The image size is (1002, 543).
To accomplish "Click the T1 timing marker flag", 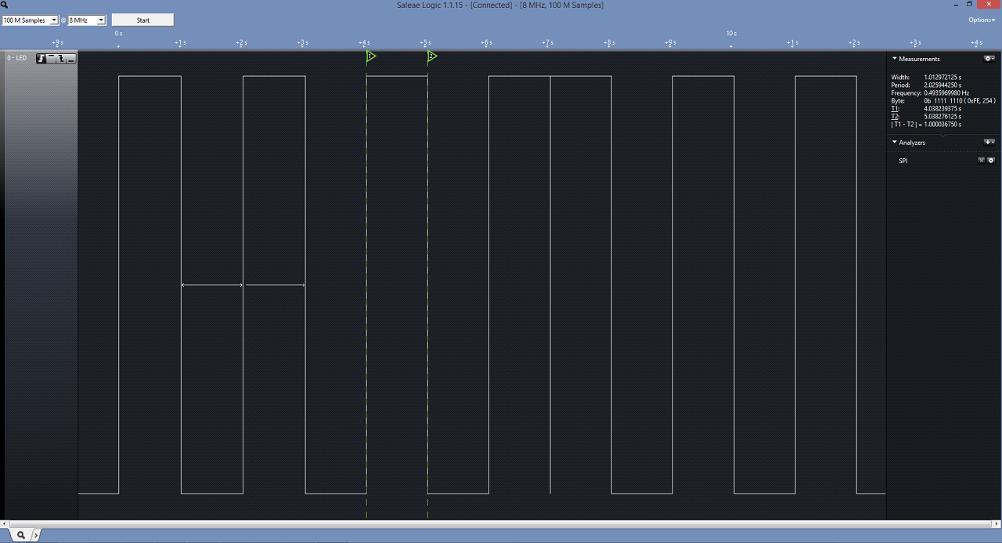I will pyautogui.click(x=371, y=56).
